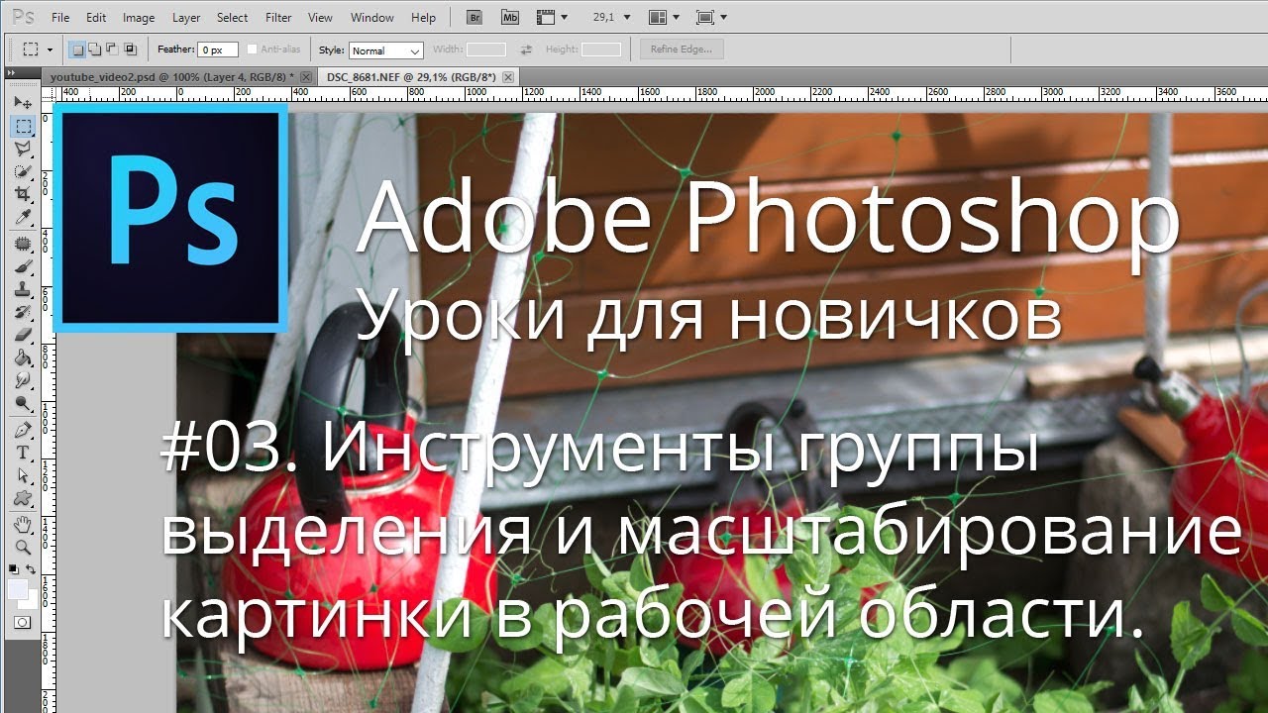The height and width of the screenshot is (713, 1268).
Task: Open the tool preset picker arrow
Action: [x=50, y=50]
